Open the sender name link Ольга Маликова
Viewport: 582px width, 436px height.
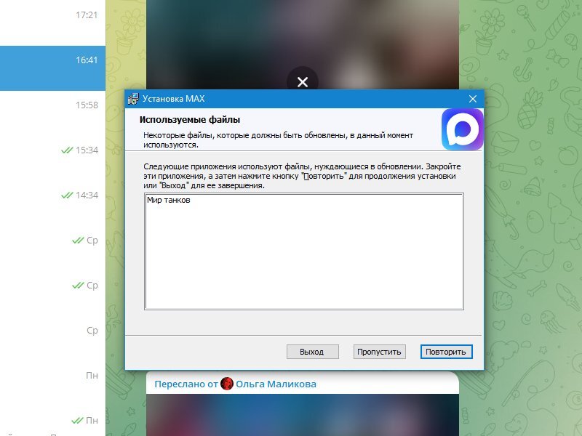pyautogui.click(x=276, y=384)
